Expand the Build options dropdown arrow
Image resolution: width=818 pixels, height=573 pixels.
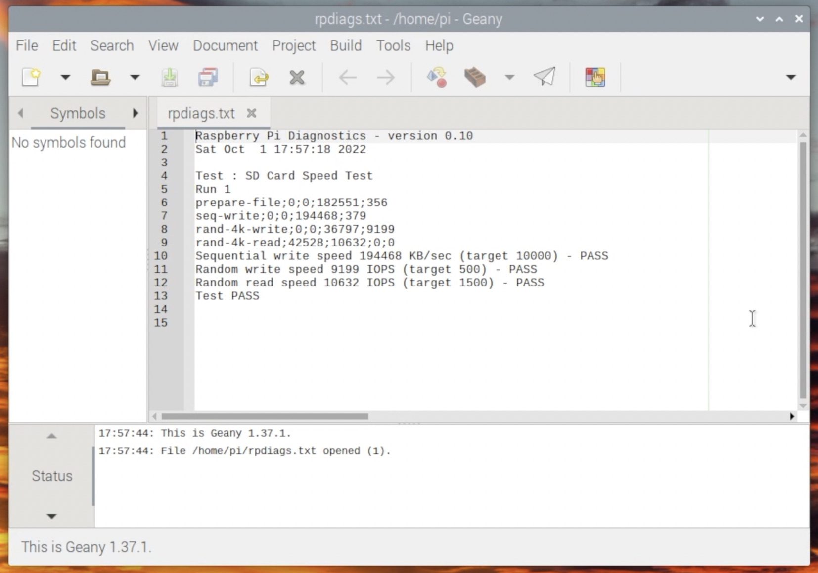click(509, 77)
